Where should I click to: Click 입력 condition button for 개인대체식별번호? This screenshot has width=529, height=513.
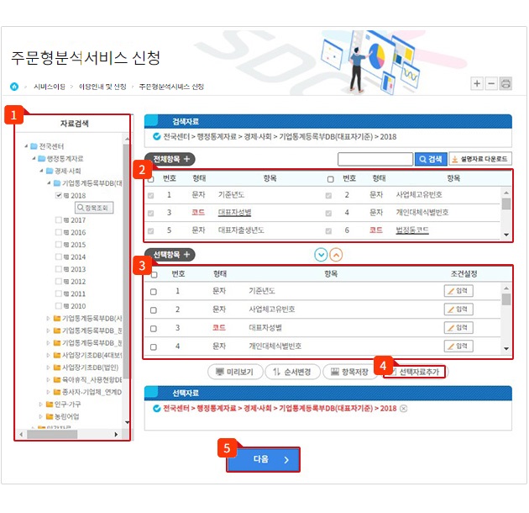point(458,346)
